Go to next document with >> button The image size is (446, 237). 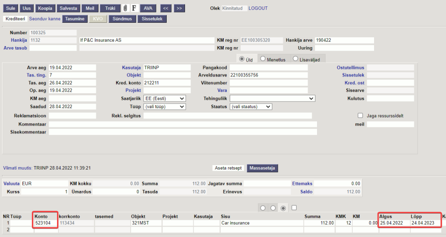[x=179, y=8]
